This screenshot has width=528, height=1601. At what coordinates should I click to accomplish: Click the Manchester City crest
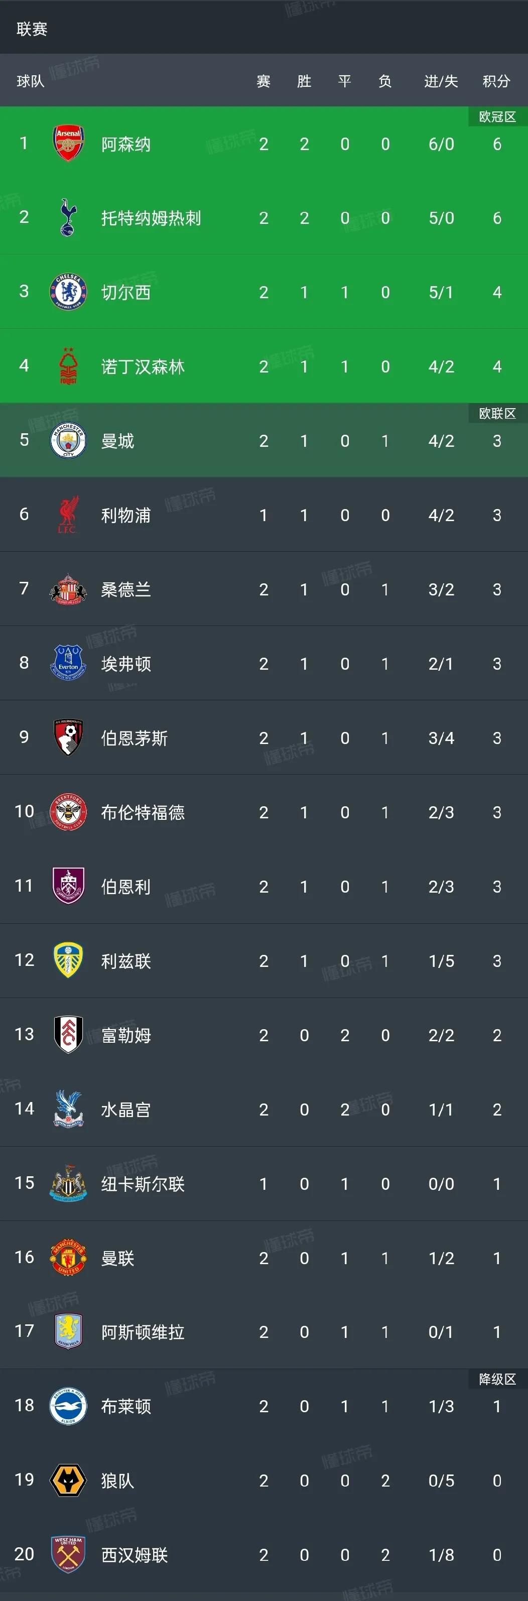[x=68, y=441]
